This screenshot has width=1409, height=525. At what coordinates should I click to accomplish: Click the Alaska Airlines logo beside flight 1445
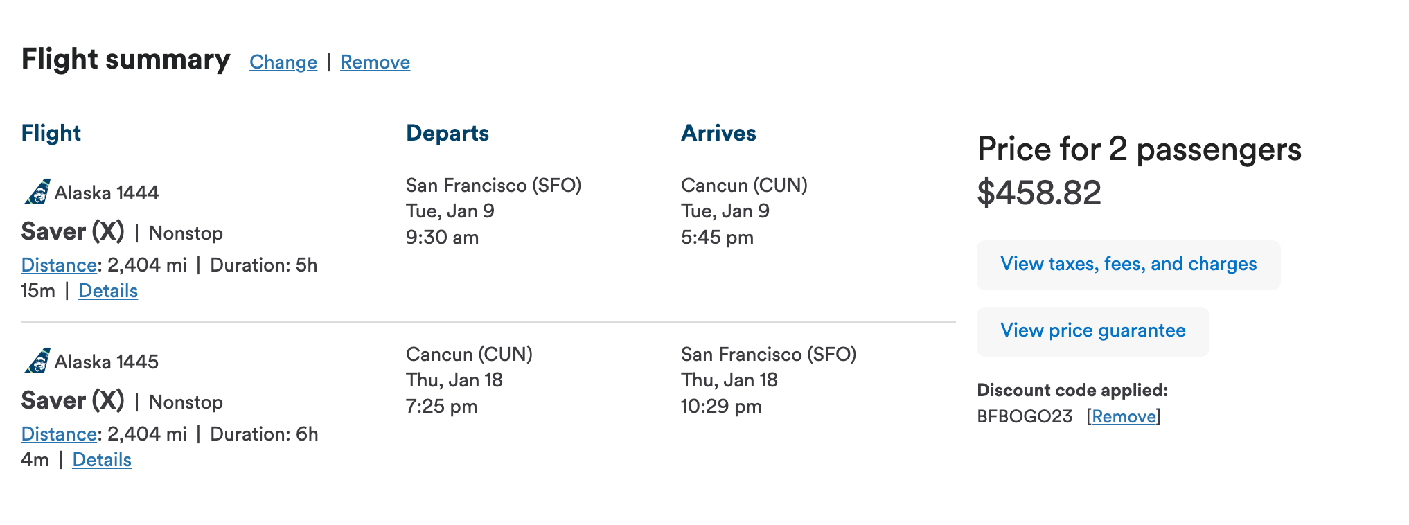(37, 361)
